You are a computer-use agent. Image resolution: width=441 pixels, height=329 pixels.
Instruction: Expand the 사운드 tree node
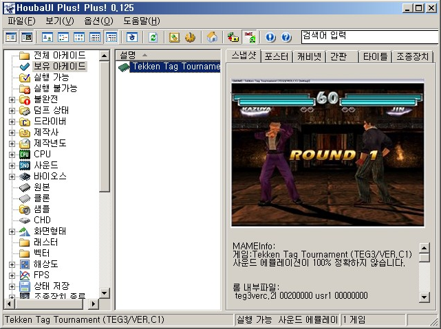(12, 166)
